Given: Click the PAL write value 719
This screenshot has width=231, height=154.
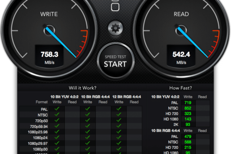Looking at the screenshot, I should [x=188, y=103].
